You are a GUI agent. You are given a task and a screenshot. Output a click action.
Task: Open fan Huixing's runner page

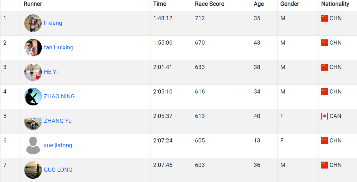click(x=59, y=47)
